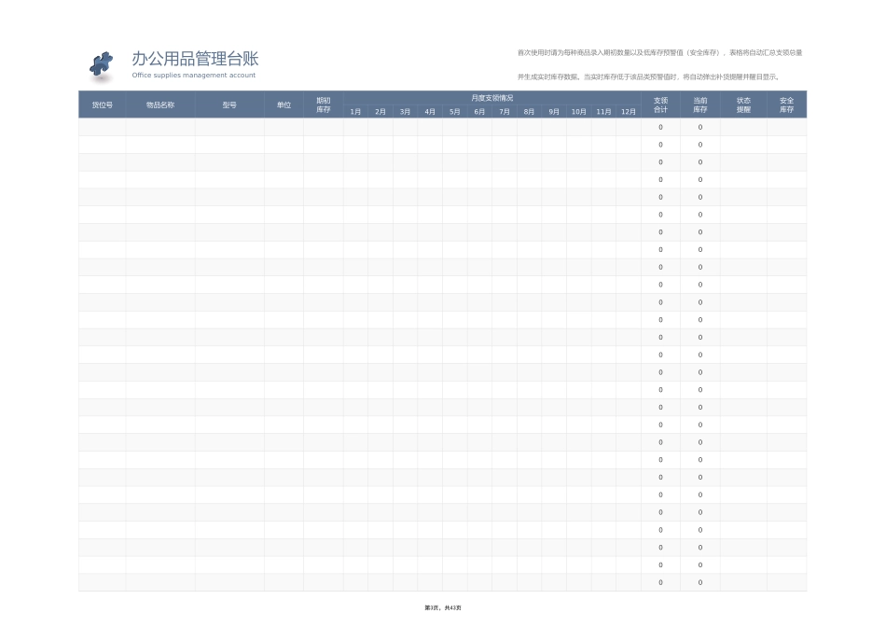Image resolution: width=886 pixels, height=627 pixels.
Task: Select the 12月 sub-column header
Action: coord(627,111)
